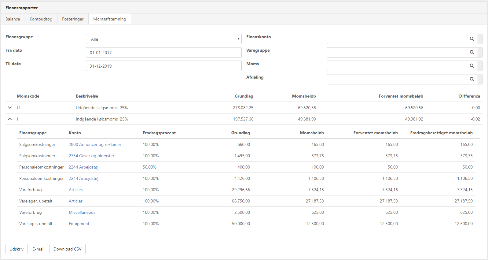Viewport: 488px width, 260px height.
Task: Click the search icon in the Moms field
Action: pos(472,66)
